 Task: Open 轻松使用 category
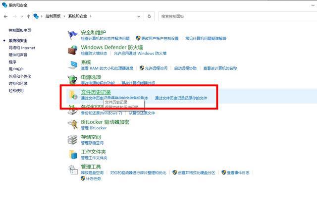(16, 91)
